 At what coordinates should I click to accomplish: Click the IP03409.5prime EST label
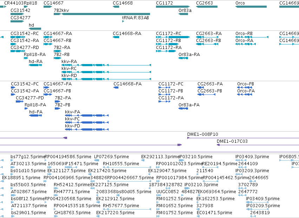point(263,199)
